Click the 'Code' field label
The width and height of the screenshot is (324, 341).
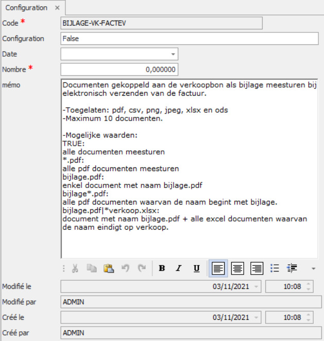point(10,23)
